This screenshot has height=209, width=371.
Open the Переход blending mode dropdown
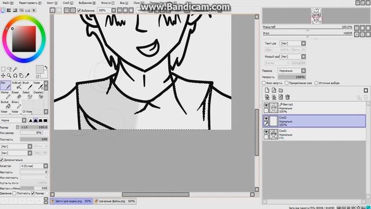292,71
